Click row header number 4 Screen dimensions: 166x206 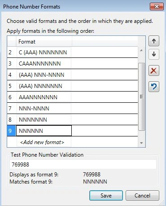(x=11, y=75)
